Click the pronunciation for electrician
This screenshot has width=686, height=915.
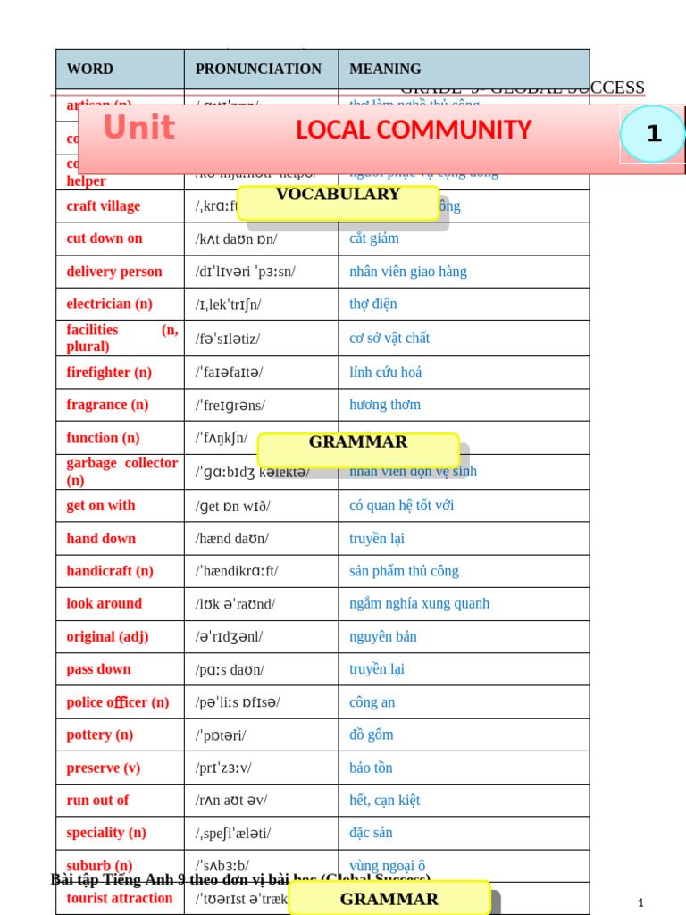point(228,305)
